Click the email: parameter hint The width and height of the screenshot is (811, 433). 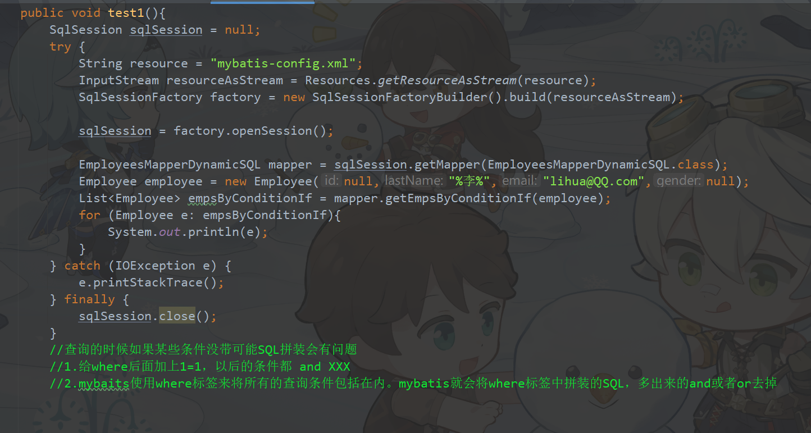[x=519, y=181]
